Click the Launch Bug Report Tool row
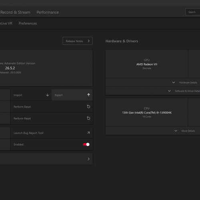200x200 pixels. click(x=52, y=133)
